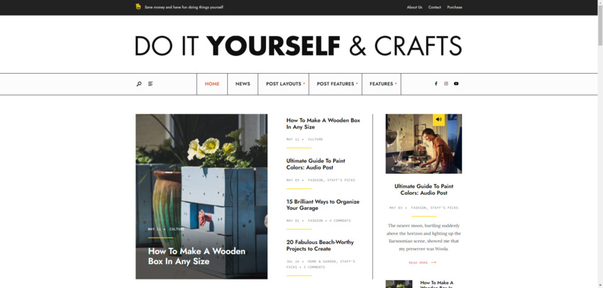Click Fashion, Staff's Picks under list Paint Colors
This screenshot has height=288, width=603.
[331, 180]
